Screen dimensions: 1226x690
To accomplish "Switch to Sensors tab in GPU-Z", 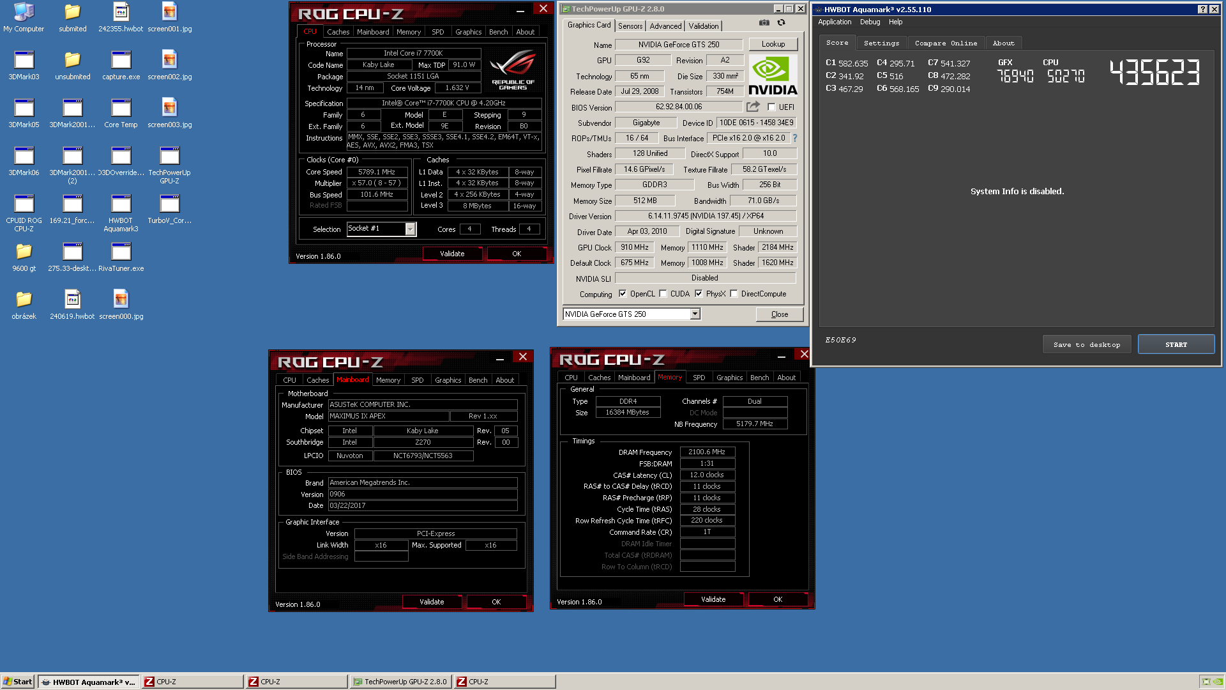I will [630, 26].
